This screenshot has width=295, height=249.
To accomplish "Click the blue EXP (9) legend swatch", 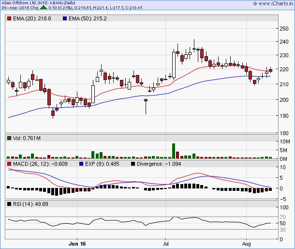I will pos(81,164).
